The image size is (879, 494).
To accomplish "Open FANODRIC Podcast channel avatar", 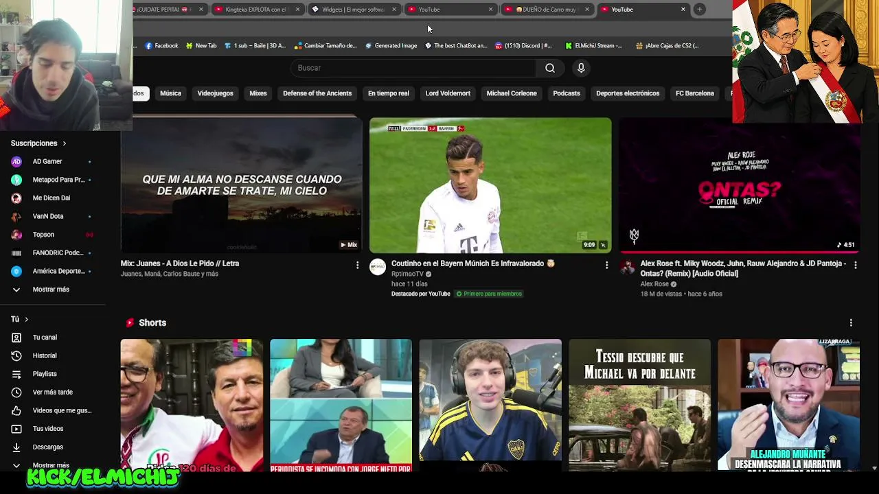I will (16, 252).
